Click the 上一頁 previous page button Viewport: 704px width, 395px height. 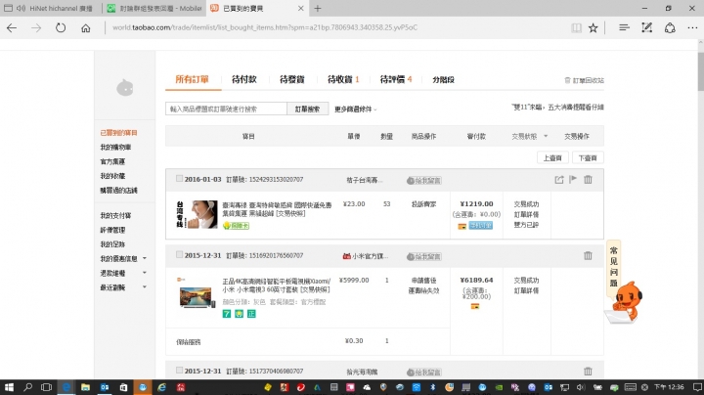[x=552, y=158]
